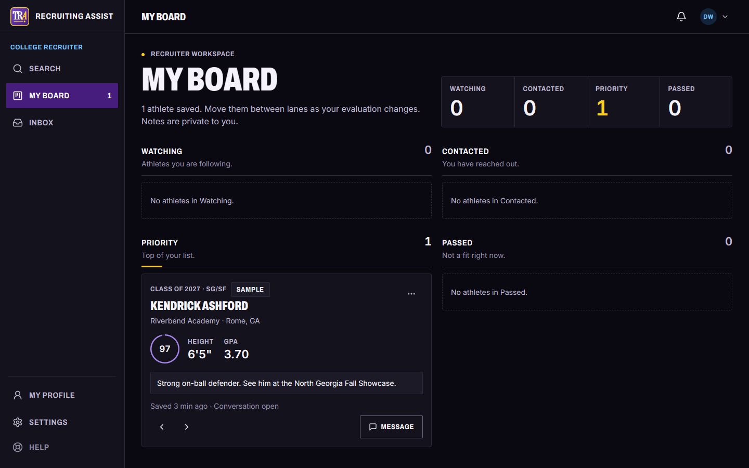Click the My Board badge count 1

[x=109, y=96]
